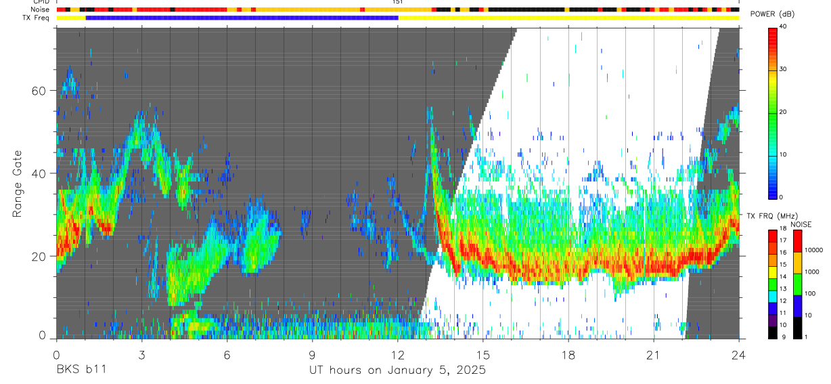The height and width of the screenshot is (384, 831).
Task: Select the "UT hours on January 5, 2025" axis title
Action: pos(397,370)
